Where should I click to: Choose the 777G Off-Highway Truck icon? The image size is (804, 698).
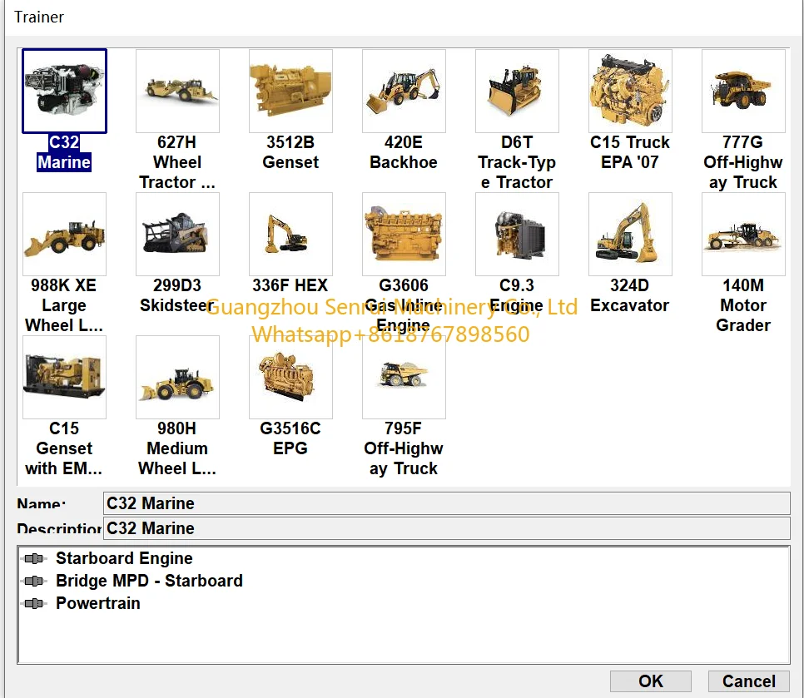coord(743,91)
